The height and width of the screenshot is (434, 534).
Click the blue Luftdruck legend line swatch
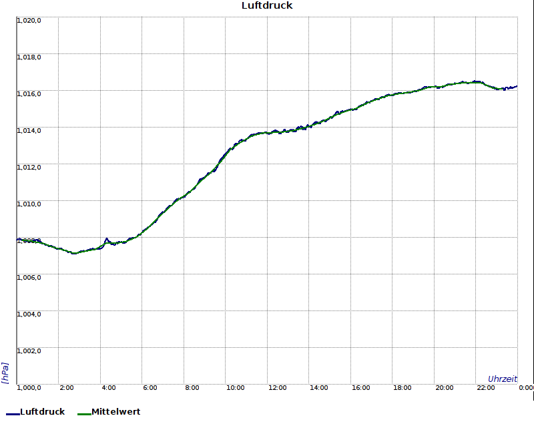[13, 414]
